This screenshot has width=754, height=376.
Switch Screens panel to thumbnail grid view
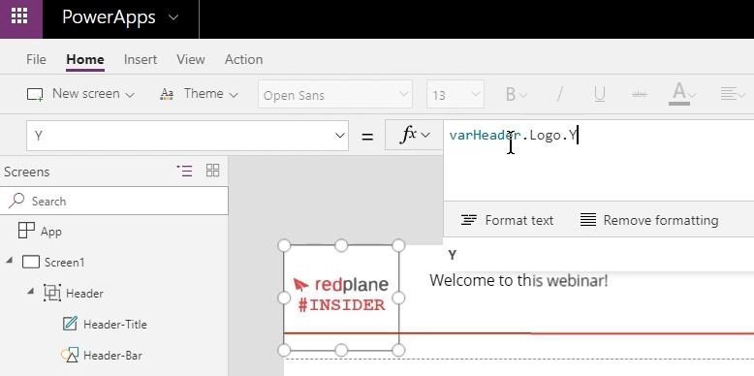point(212,170)
